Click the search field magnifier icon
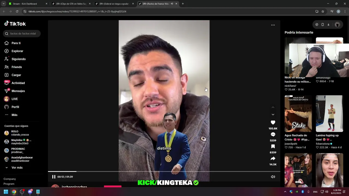This screenshot has width=349, height=196. 7,33
